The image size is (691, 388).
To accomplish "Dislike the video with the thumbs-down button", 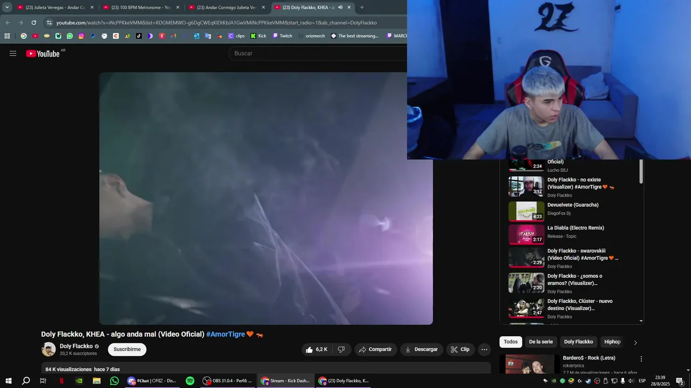I will click(341, 349).
